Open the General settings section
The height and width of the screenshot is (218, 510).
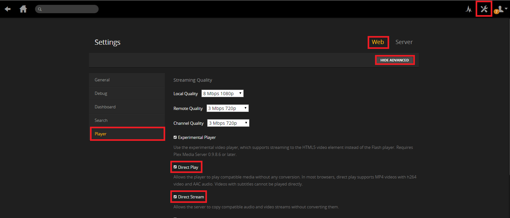pos(102,80)
